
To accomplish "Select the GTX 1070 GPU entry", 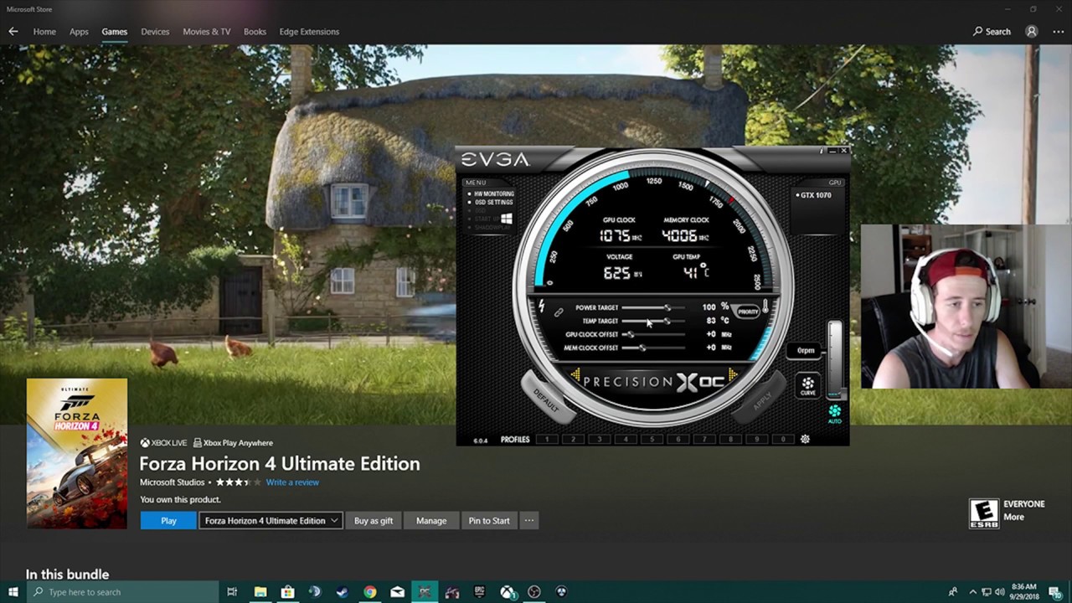I will (813, 195).
